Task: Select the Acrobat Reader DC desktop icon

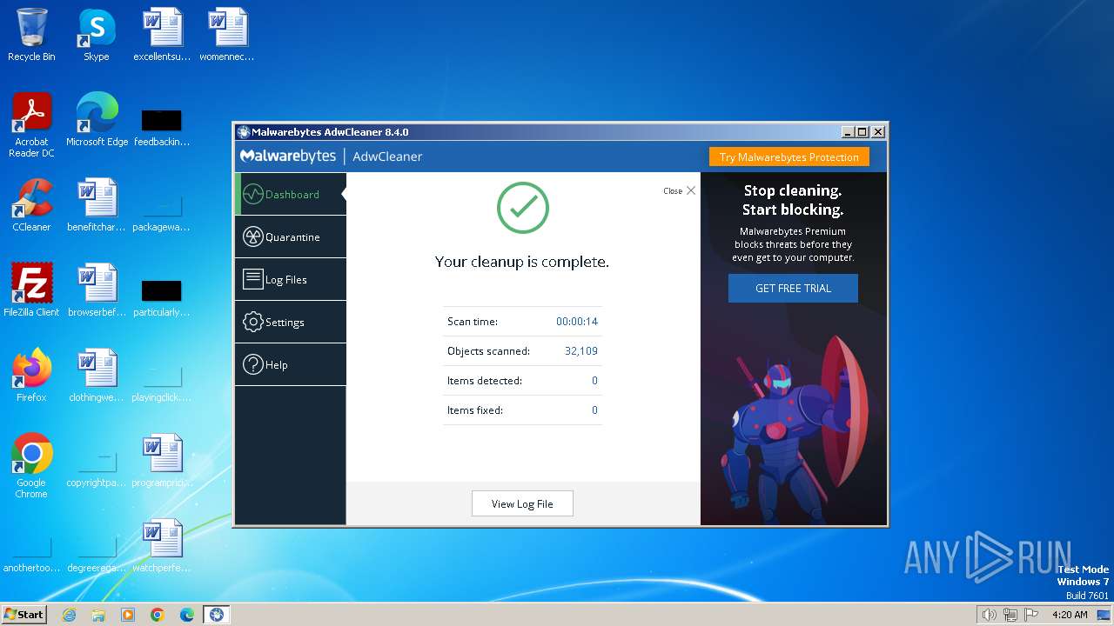Action: (31, 125)
